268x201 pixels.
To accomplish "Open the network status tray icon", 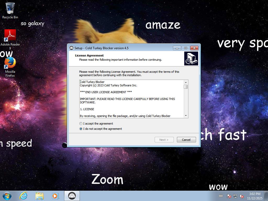I will [235, 196].
